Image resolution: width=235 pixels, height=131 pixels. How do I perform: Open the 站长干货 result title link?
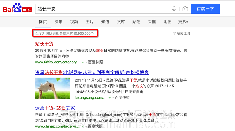tap(44, 44)
